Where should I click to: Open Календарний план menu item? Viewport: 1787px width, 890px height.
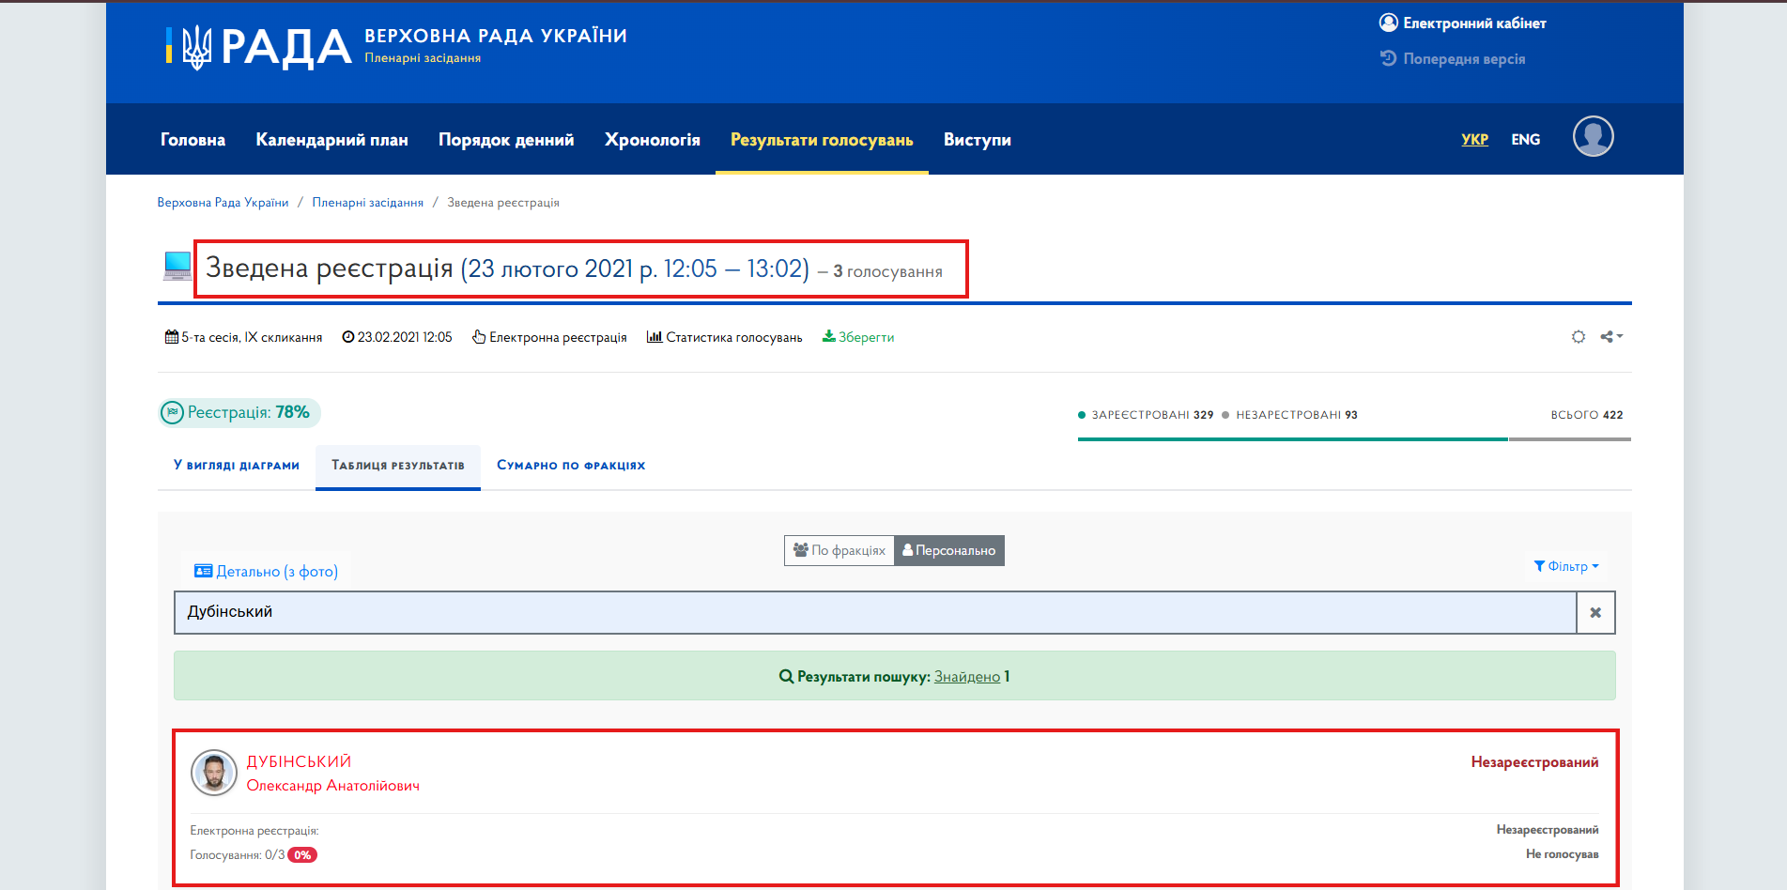pyautogui.click(x=331, y=139)
